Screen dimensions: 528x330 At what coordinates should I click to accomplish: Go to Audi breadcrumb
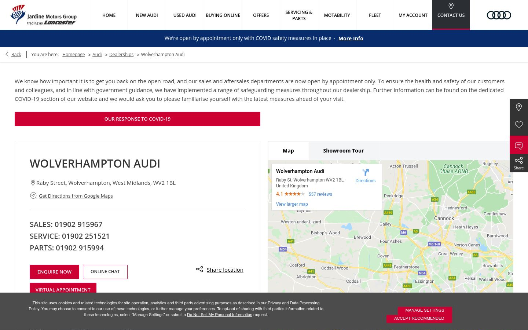click(97, 54)
